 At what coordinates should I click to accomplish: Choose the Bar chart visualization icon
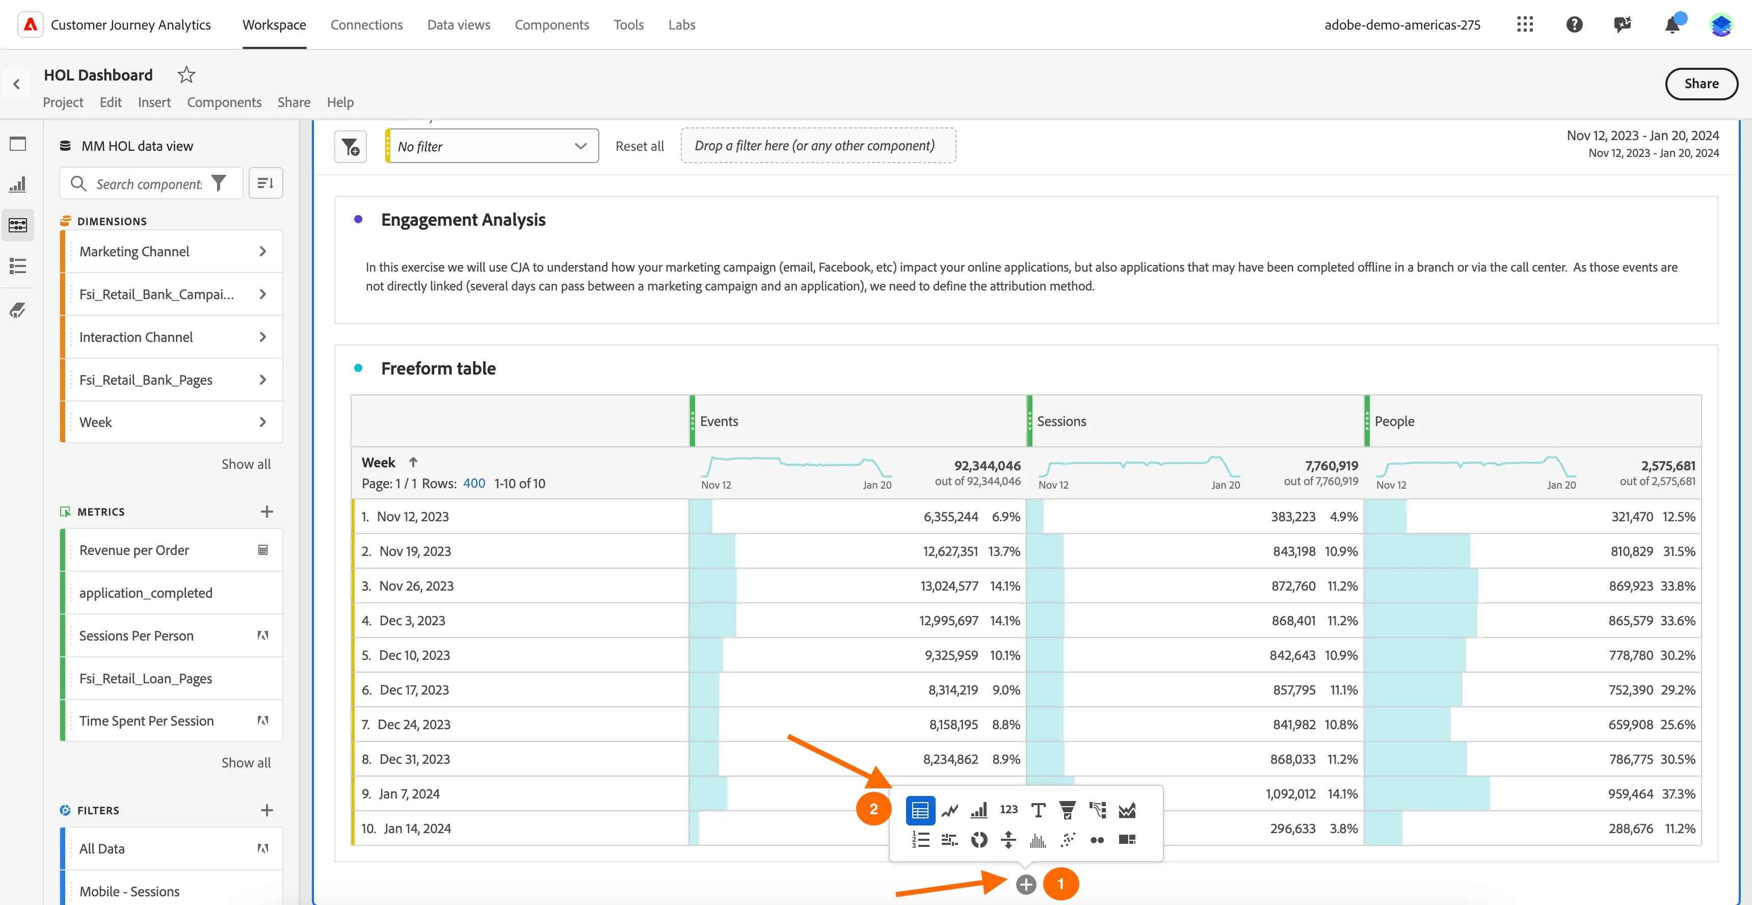click(979, 810)
